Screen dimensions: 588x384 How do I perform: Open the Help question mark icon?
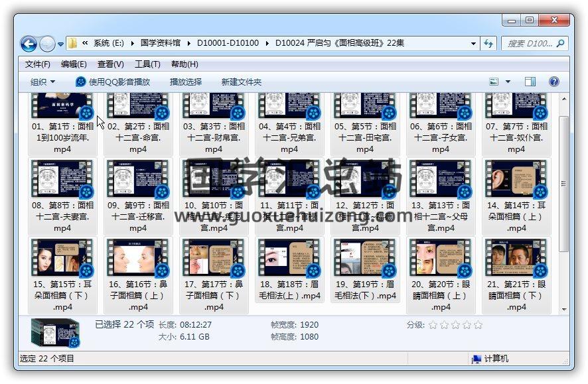pyautogui.click(x=553, y=82)
